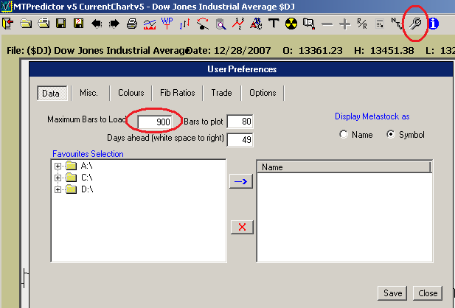Add favourite with blue arrow button
455x308 pixels.
click(x=241, y=181)
